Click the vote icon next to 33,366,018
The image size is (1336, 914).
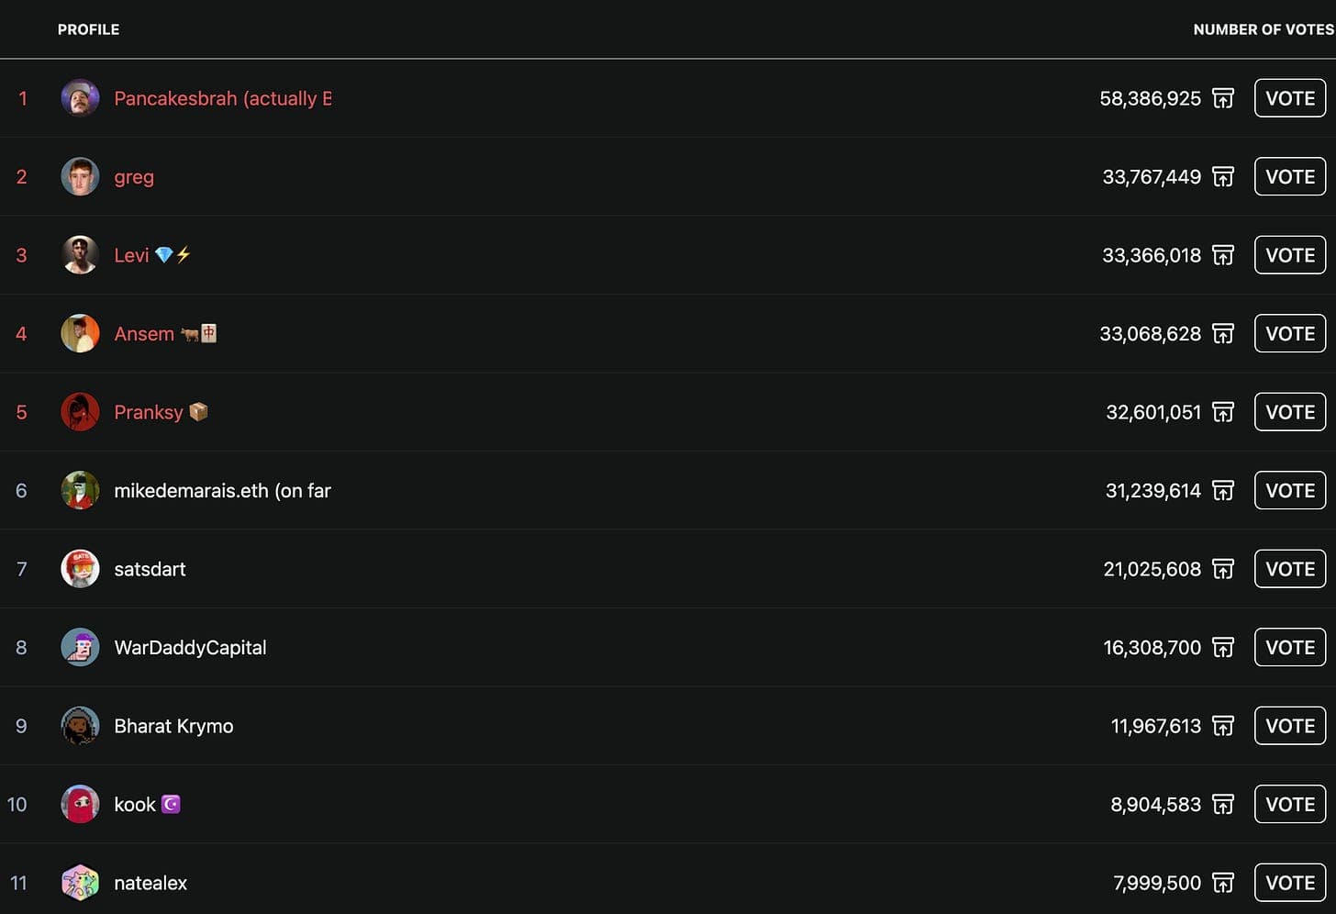[1223, 255]
